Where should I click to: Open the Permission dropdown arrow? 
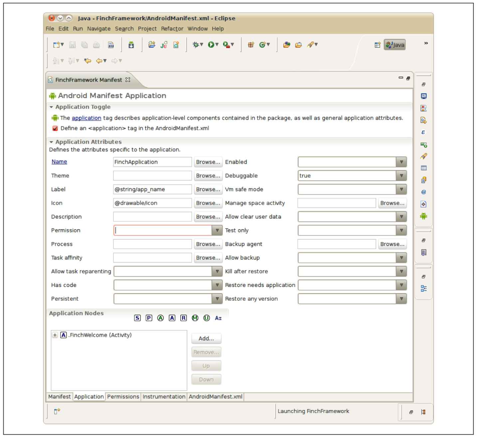[x=217, y=230]
